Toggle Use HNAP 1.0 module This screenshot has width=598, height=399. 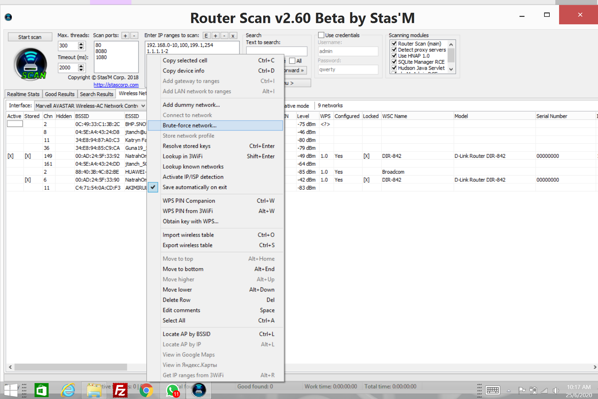394,55
